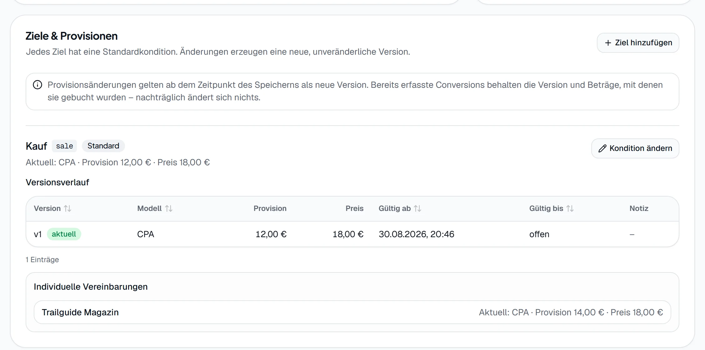Click the plus icon in Ziel hinzufügen
The image size is (705, 350).
608,43
